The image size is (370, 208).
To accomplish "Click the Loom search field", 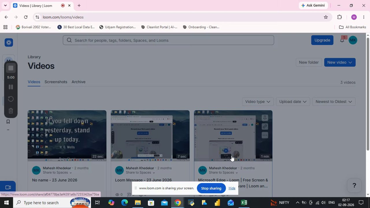I will [168, 40].
